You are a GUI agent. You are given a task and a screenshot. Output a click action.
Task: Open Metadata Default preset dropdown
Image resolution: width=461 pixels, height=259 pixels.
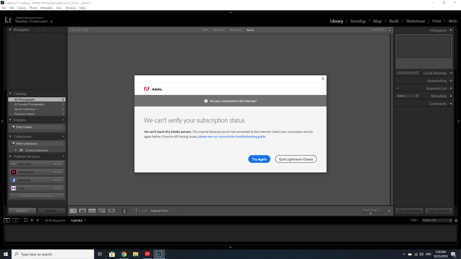coord(407,96)
